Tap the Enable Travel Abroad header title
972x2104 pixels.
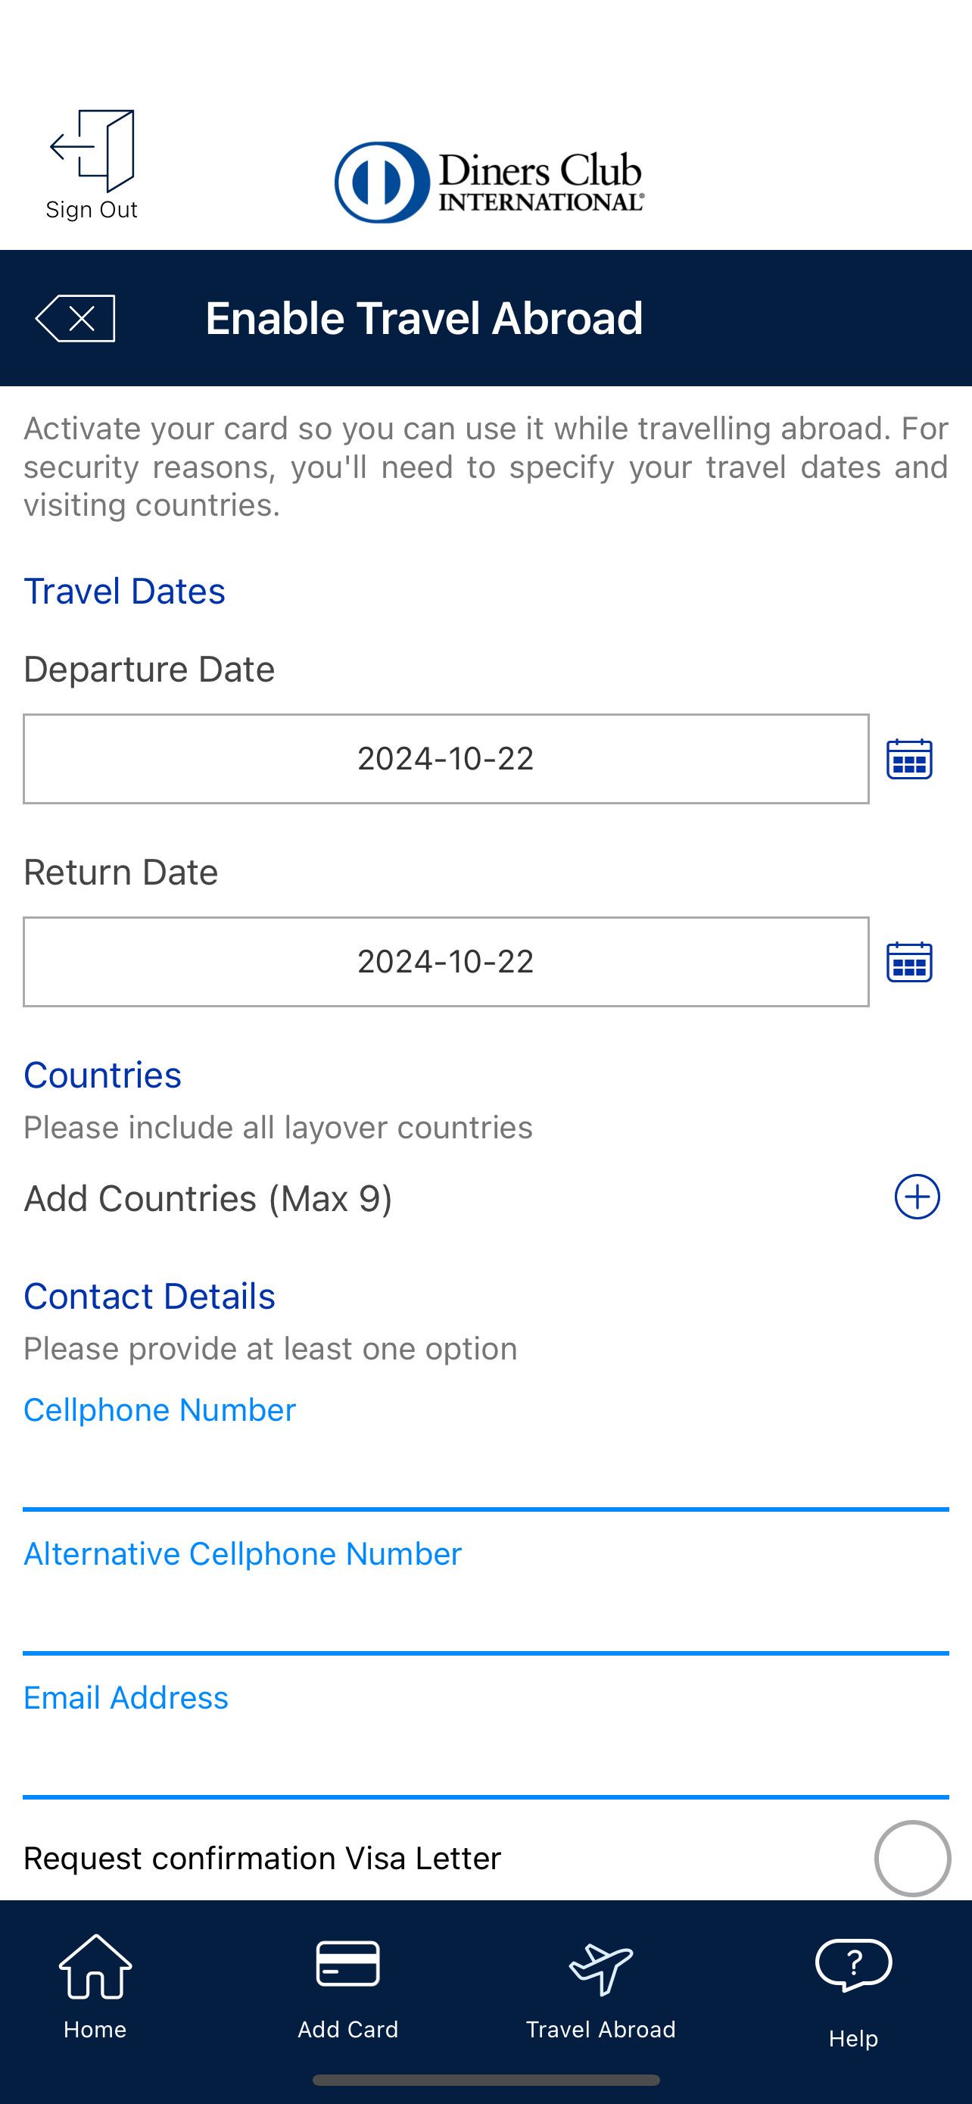click(425, 319)
